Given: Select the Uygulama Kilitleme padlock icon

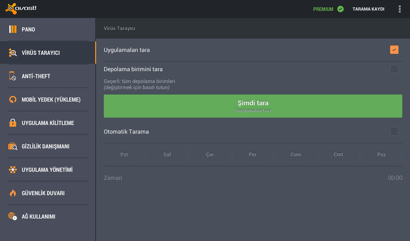Looking at the screenshot, I should coord(13,123).
